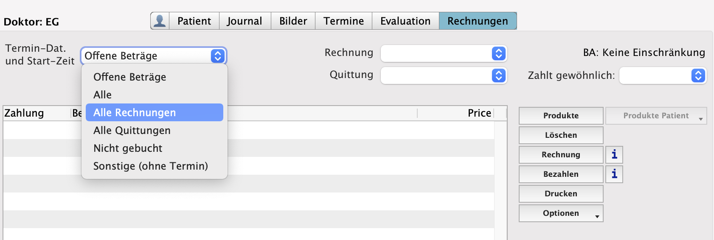The image size is (714, 240).
Task: Go to the Evaluation tab
Action: click(405, 21)
